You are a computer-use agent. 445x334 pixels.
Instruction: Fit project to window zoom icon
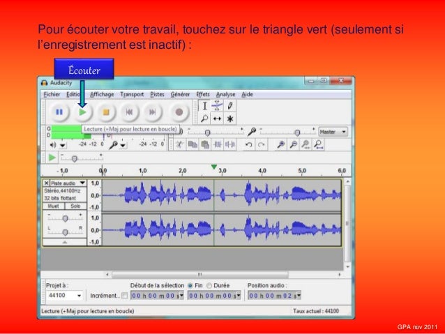coord(319,145)
